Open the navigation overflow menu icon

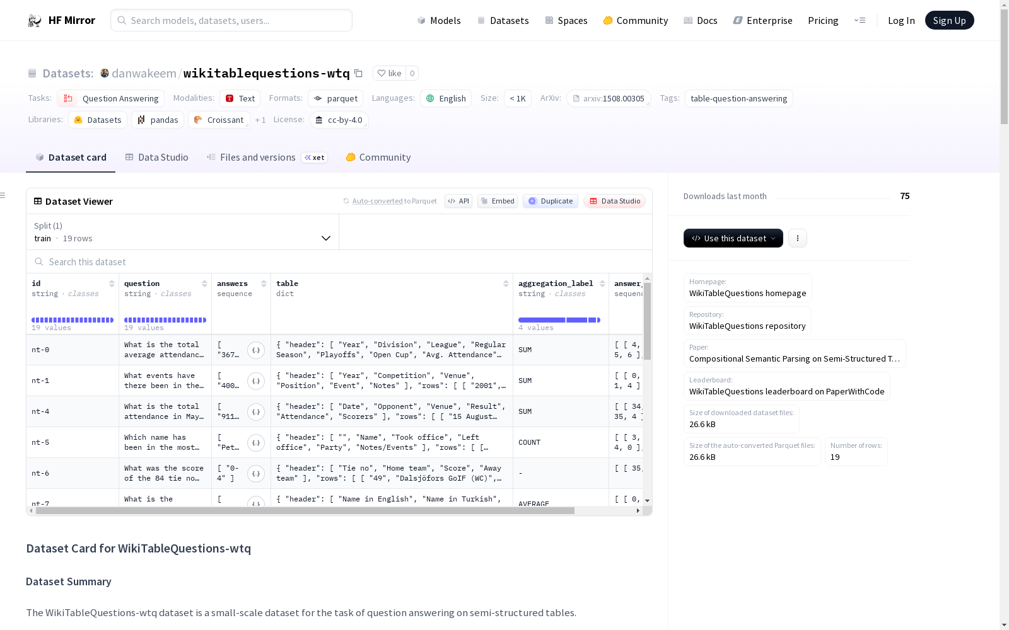click(x=860, y=20)
